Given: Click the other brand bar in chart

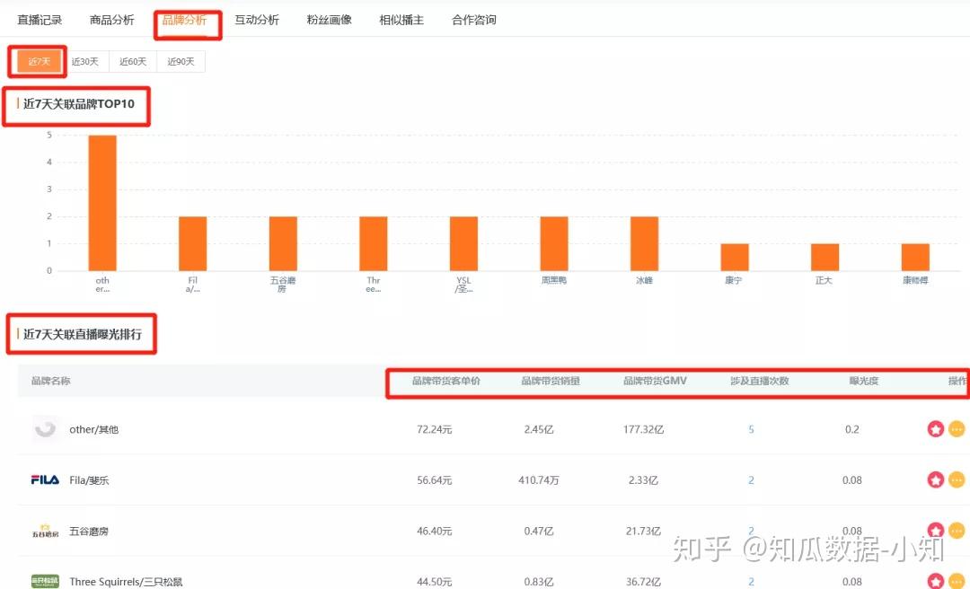Looking at the screenshot, I should click(x=102, y=203).
